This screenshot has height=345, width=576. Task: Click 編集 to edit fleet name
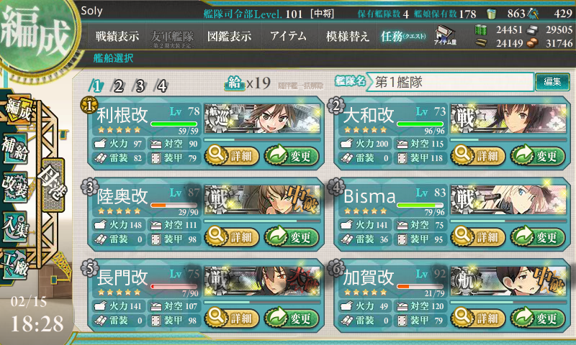552,81
